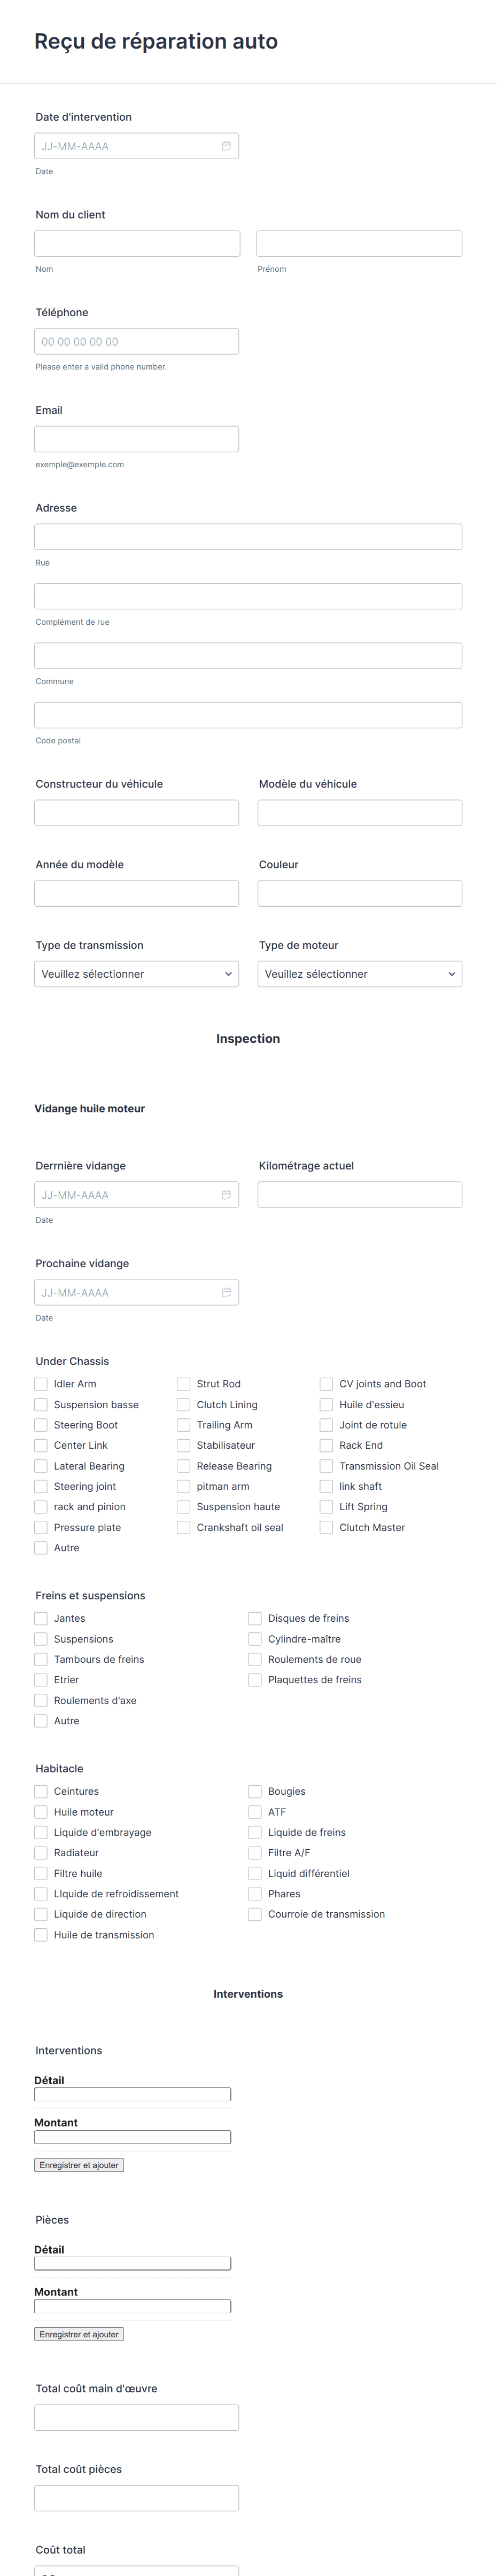Image resolution: width=497 pixels, height=2576 pixels.
Task: Open calendar icon for Date d'intervention
Action: (226, 146)
